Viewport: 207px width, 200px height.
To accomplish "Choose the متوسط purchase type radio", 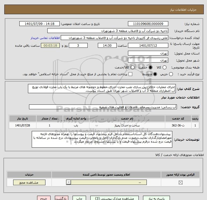I will pyautogui.click(x=155, y=74).
